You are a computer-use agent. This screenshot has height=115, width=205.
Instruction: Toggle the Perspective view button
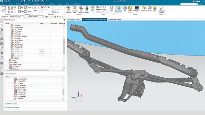tap(119, 9)
